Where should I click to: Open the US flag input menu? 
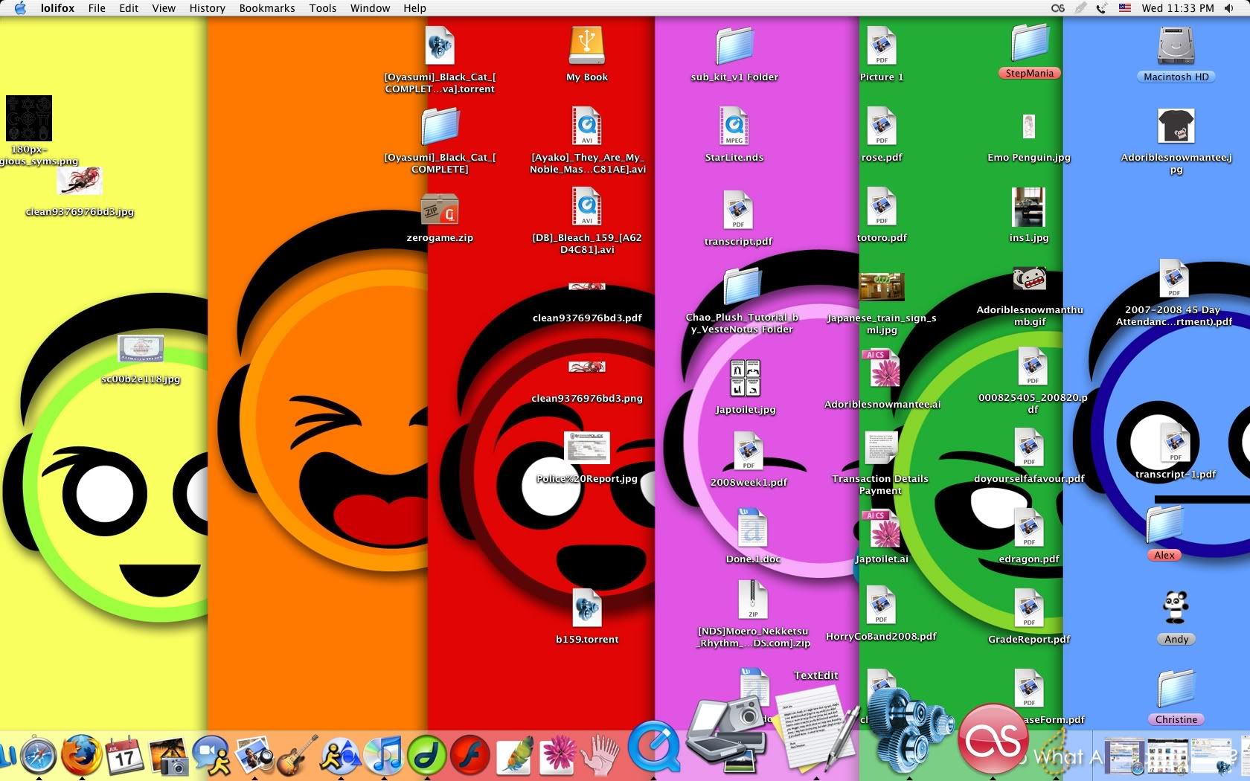tap(1124, 8)
